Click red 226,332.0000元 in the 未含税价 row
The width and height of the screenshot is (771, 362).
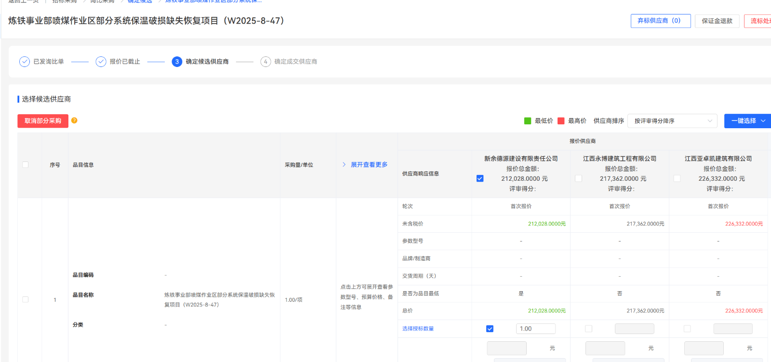pos(744,224)
